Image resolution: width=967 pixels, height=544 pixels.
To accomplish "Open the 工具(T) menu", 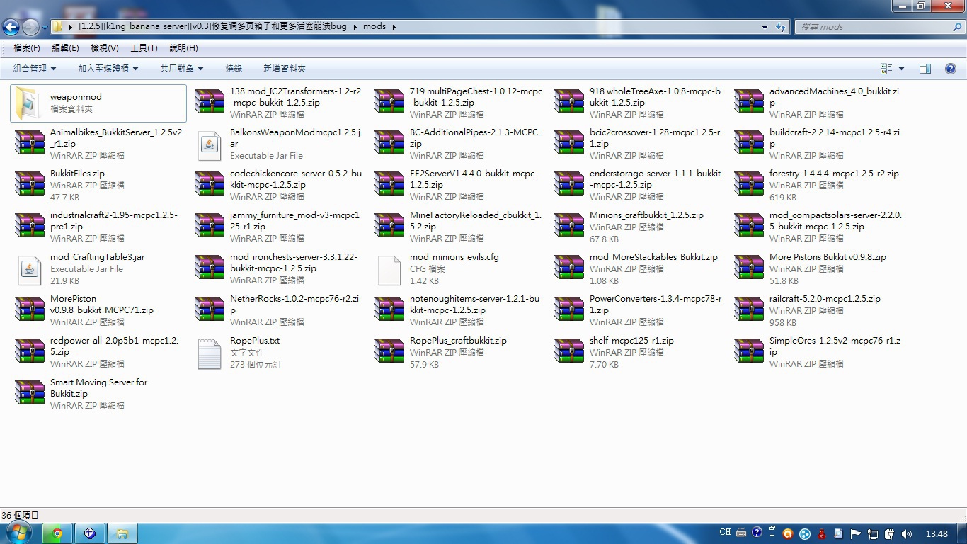I will [x=144, y=48].
